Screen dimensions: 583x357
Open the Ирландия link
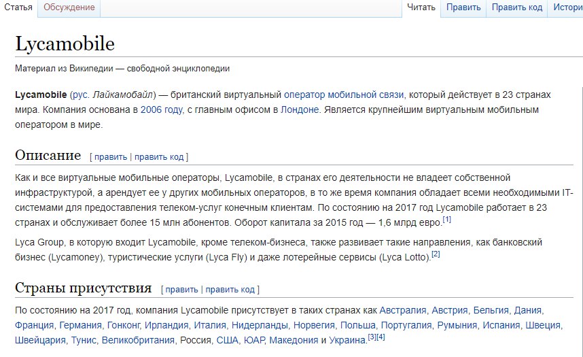(x=166, y=325)
